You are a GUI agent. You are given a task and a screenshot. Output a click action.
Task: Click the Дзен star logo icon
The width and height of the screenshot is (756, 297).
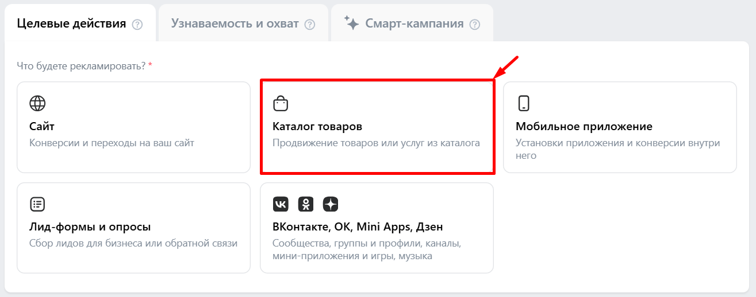(x=331, y=204)
